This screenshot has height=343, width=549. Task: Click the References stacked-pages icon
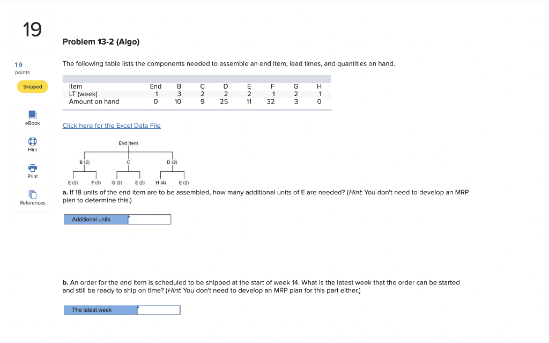[x=32, y=195]
